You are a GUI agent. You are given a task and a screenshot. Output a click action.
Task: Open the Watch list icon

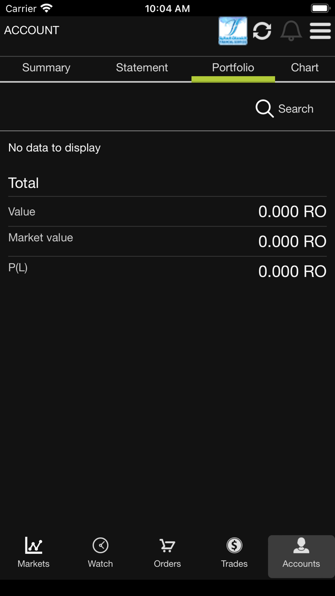[100, 545]
